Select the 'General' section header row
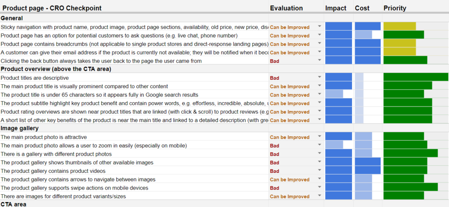This screenshot has width=449, height=207. point(12,18)
